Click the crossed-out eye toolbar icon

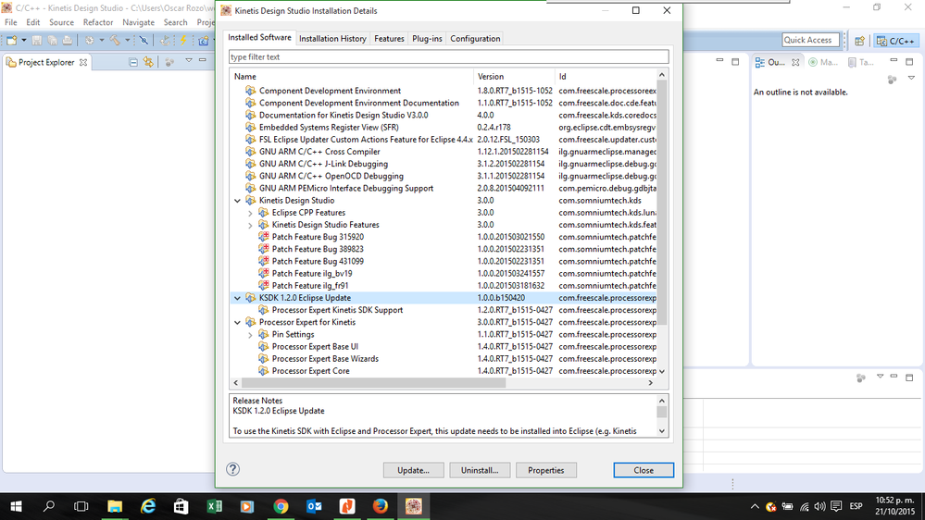pos(144,40)
